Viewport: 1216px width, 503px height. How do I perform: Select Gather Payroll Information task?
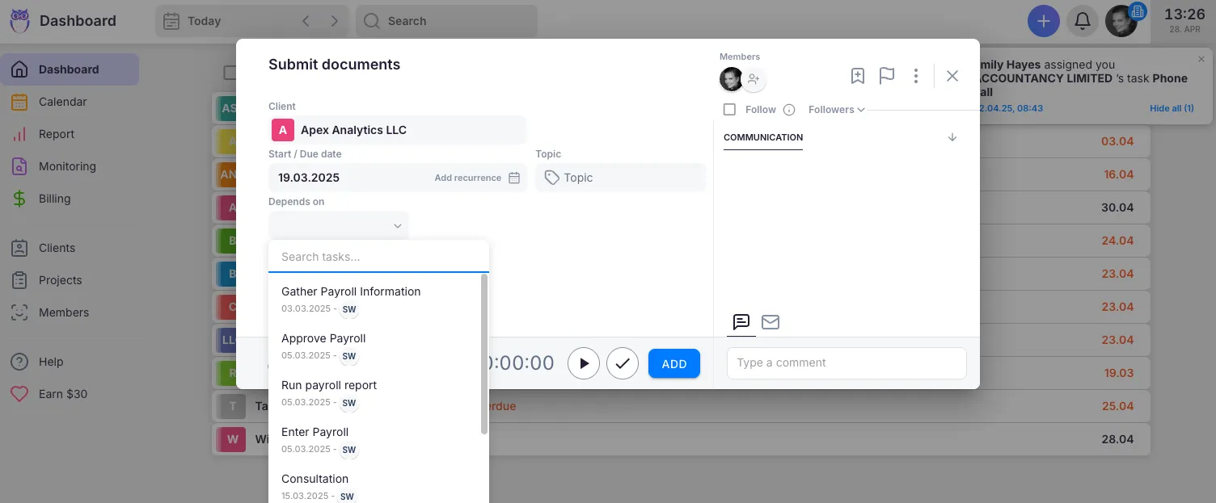[x=351, y=291]
